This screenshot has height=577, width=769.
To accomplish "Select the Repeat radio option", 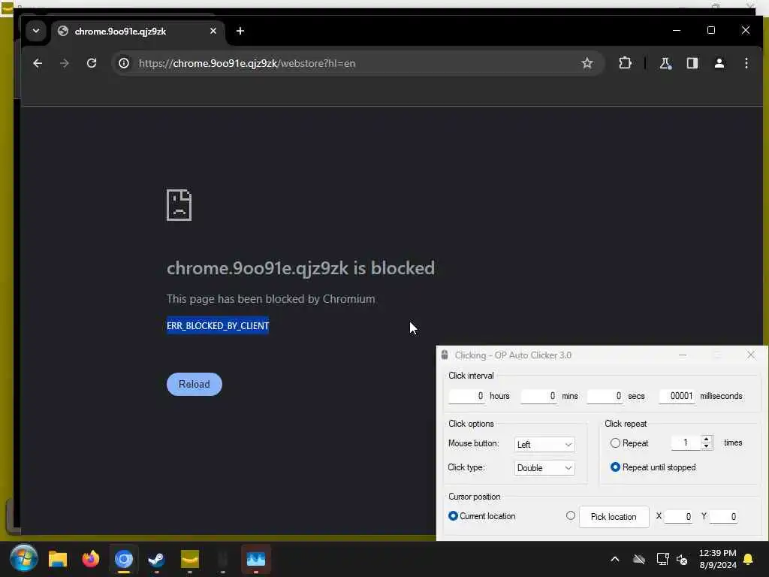I will [615, 443].
